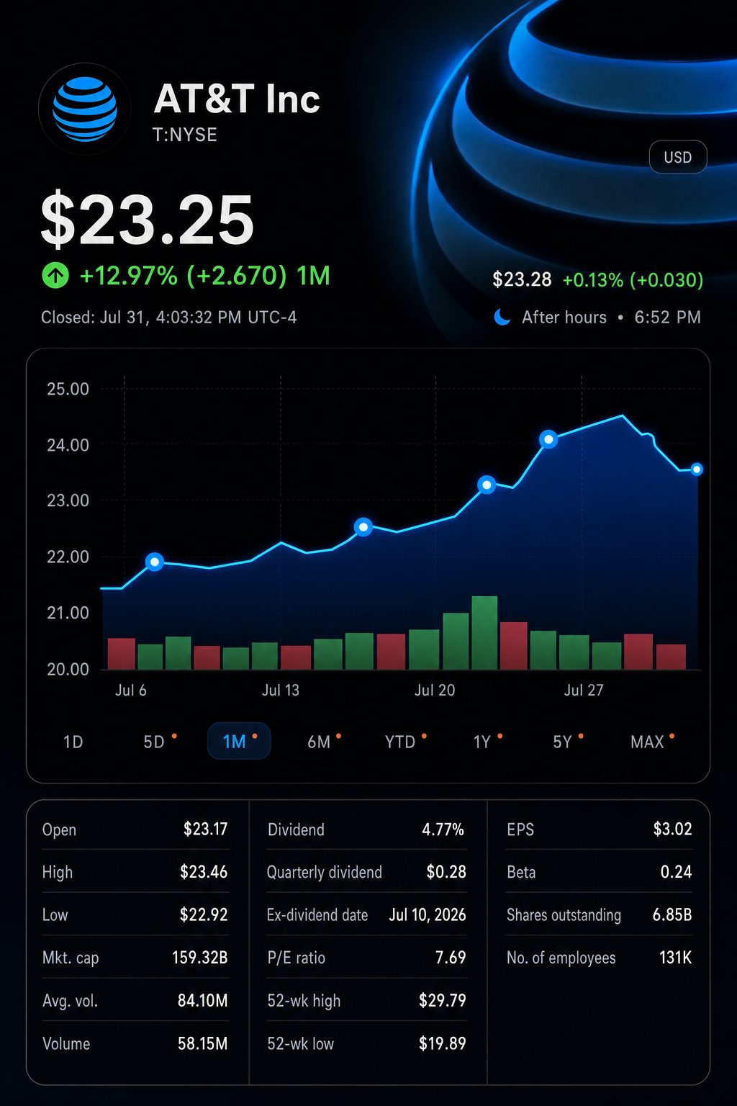Image resolution: width=737 pixels, height=1106 pixels.
Task: Click the Avg. vol. value 84.10M
Action: coord(202,1000)
